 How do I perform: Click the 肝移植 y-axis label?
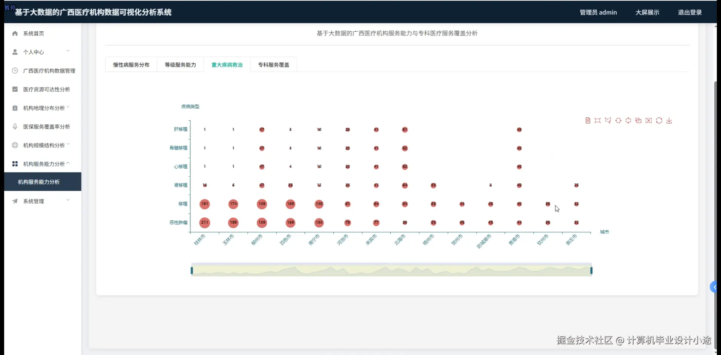[181, 129]
